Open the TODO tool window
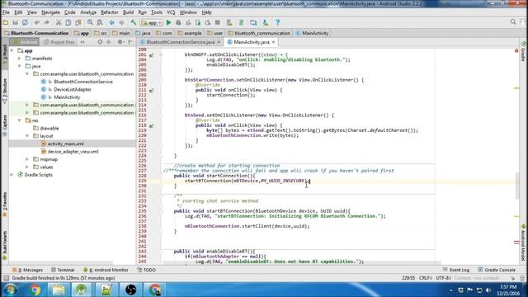Viewport: 528px width, 297px height. 147,270
